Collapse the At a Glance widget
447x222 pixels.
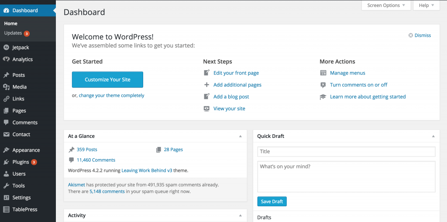pyautogui.click(x=241, y=136)
